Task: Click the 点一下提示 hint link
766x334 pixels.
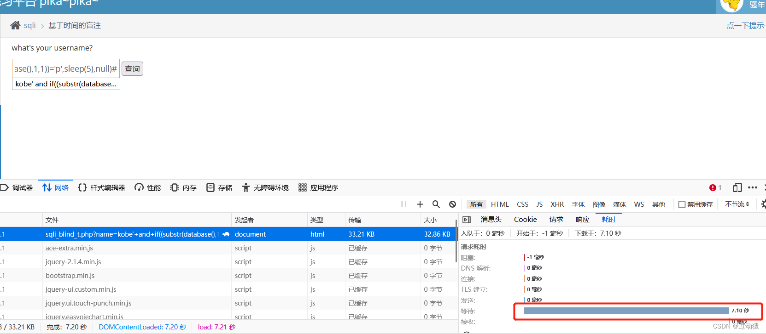Action: point(746,26)
